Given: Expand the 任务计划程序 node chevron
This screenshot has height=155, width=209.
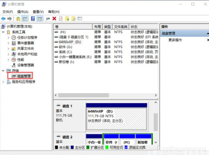Looking at the screenshot, I should 8,38.
